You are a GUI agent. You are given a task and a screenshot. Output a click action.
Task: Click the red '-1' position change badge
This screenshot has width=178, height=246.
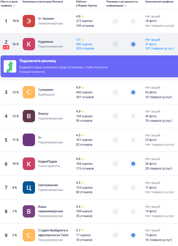[6, 47]
